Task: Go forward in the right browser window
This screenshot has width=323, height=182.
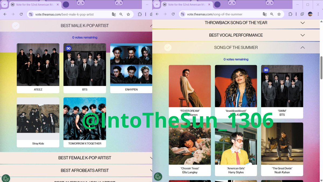Action: pos(165,14)
